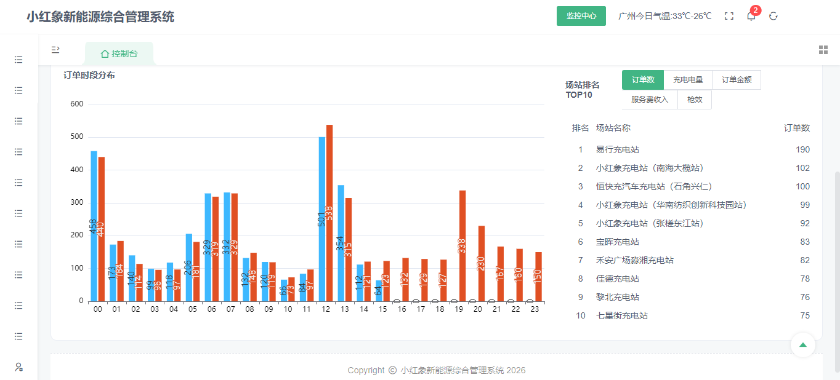This screenshot has height=380, width=840.
Task: Switch ranking to 订单金额
Action: coord(737,80)
